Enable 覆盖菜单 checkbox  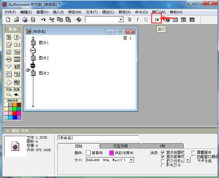click(163, 165)
